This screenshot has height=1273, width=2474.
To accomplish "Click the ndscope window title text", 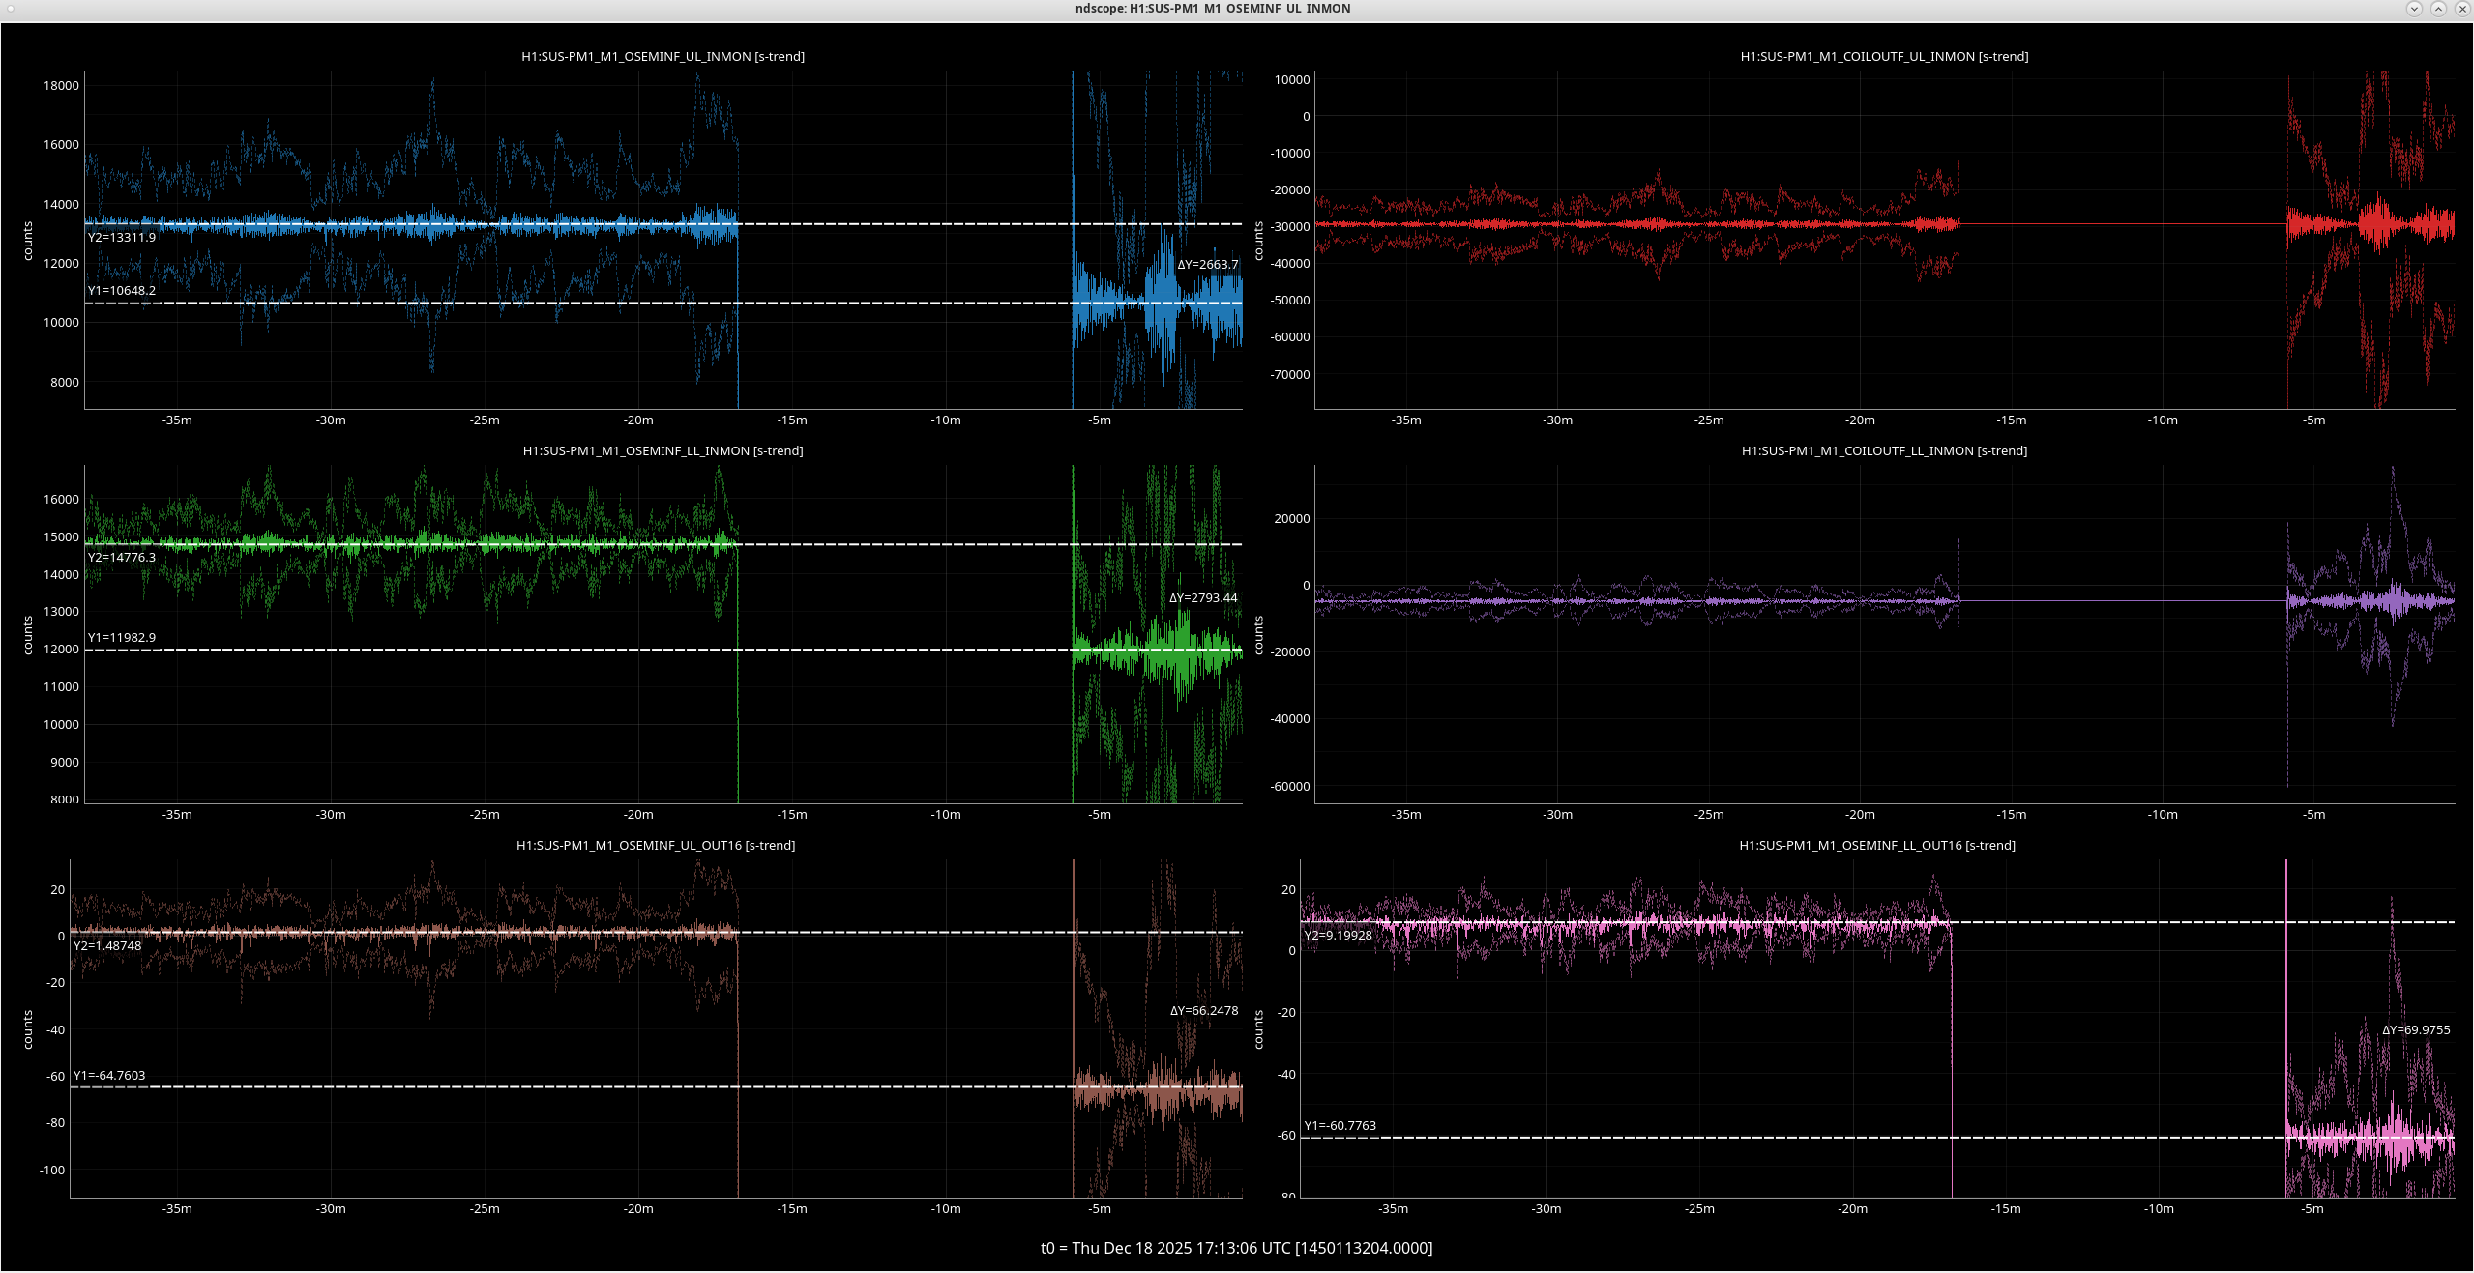I will [x=1213, y=9].
